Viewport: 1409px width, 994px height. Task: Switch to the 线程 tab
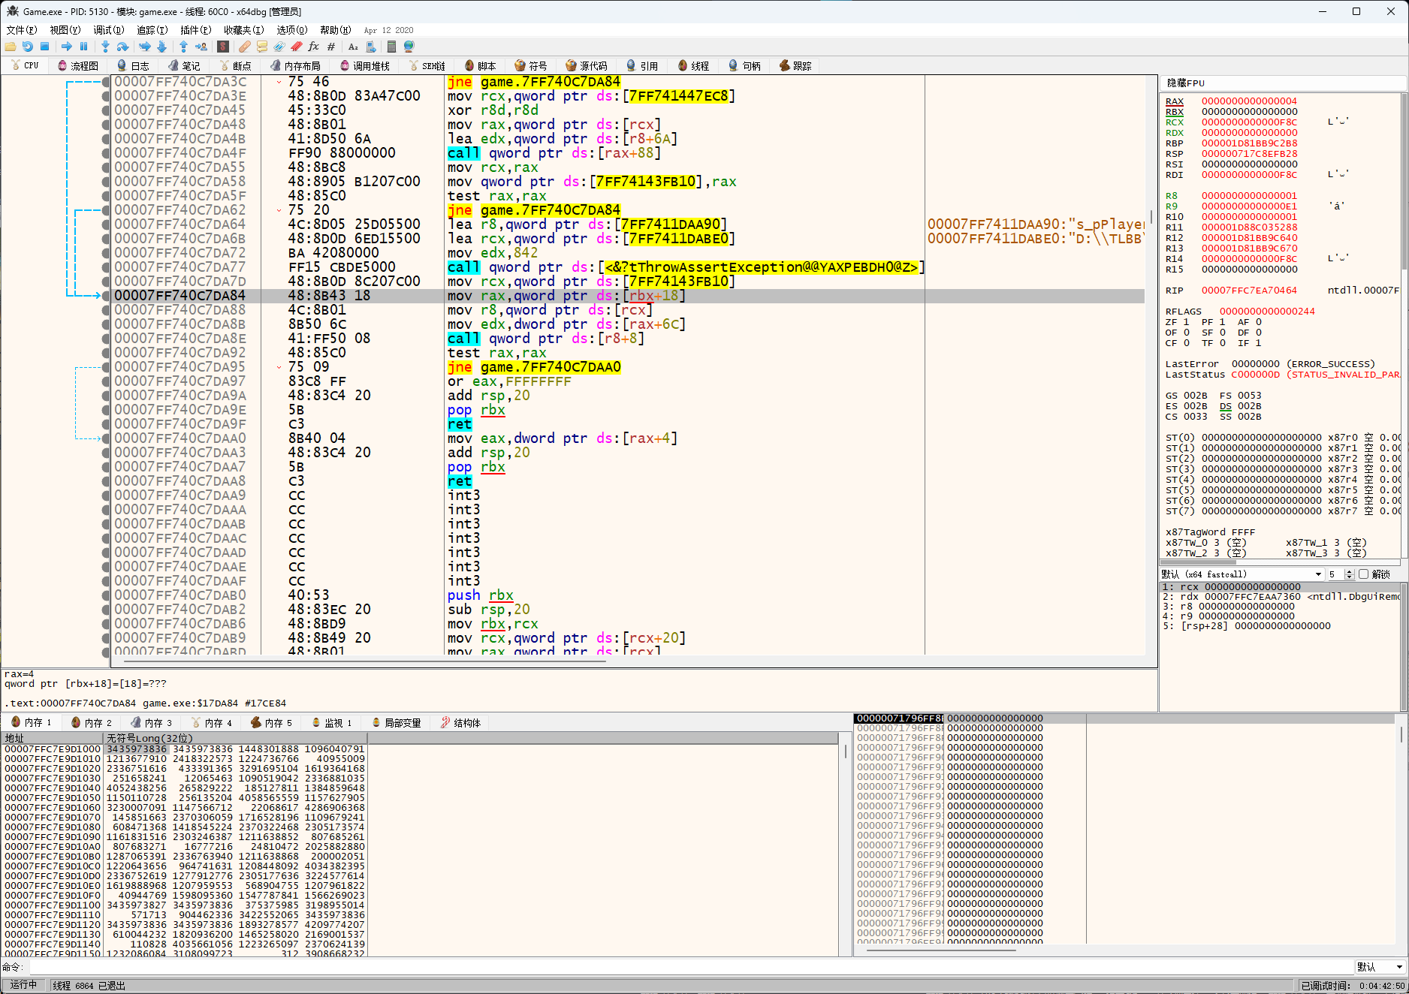pos(693,66)
